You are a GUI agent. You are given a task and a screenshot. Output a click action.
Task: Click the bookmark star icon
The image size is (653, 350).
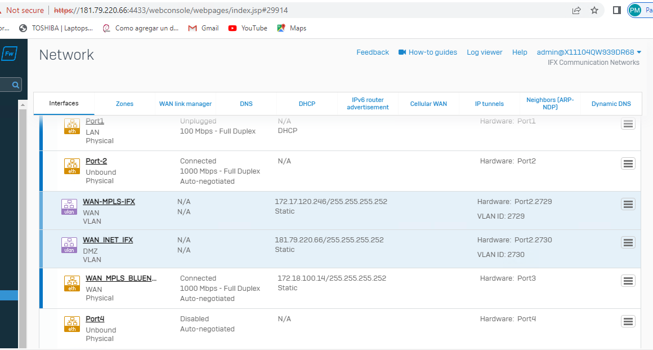pyautogui.click(x=594, y=10)
